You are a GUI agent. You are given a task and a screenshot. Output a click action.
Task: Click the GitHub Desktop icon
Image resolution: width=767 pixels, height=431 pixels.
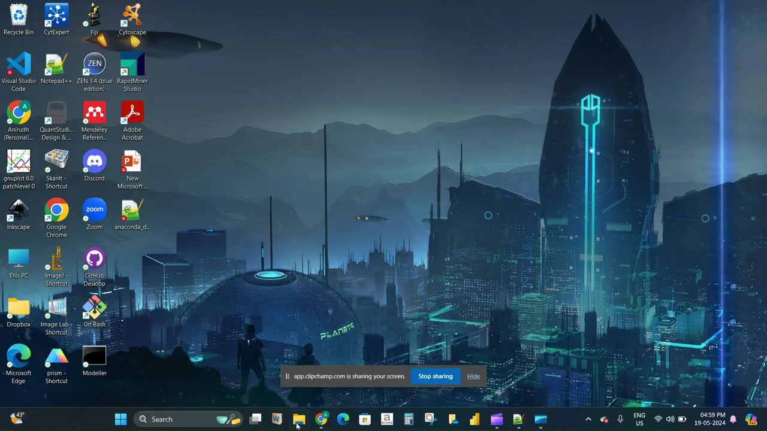[x=95, y=267]
